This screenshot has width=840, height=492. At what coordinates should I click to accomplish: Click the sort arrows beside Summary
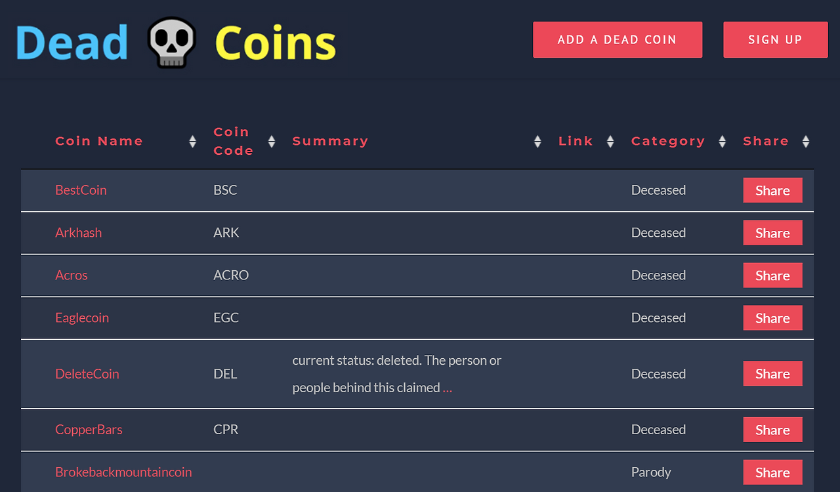pyautogui.click(x=537, y=140)
